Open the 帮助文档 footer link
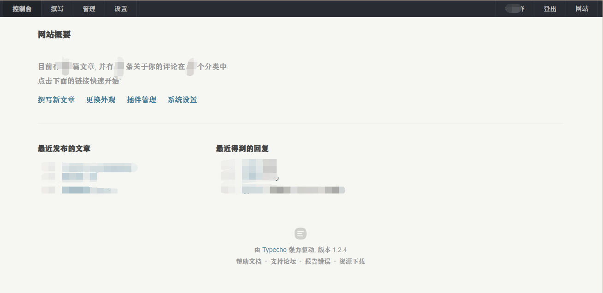 249,261
